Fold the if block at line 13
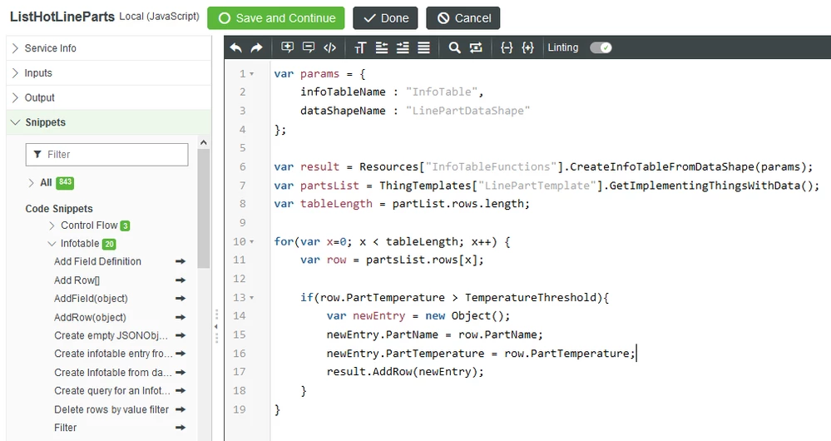 coord(252,297)
